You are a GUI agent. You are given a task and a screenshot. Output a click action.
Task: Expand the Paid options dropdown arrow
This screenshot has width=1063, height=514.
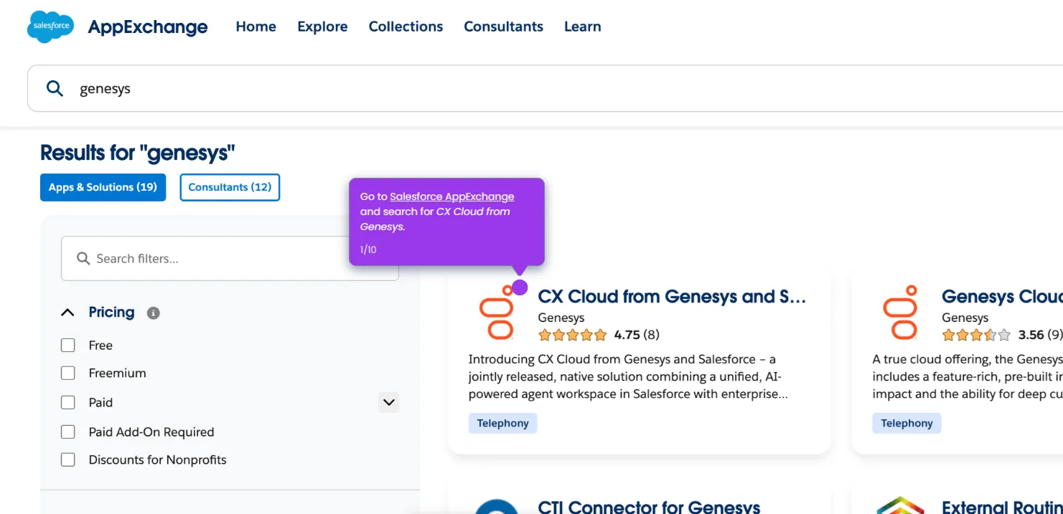389,402
